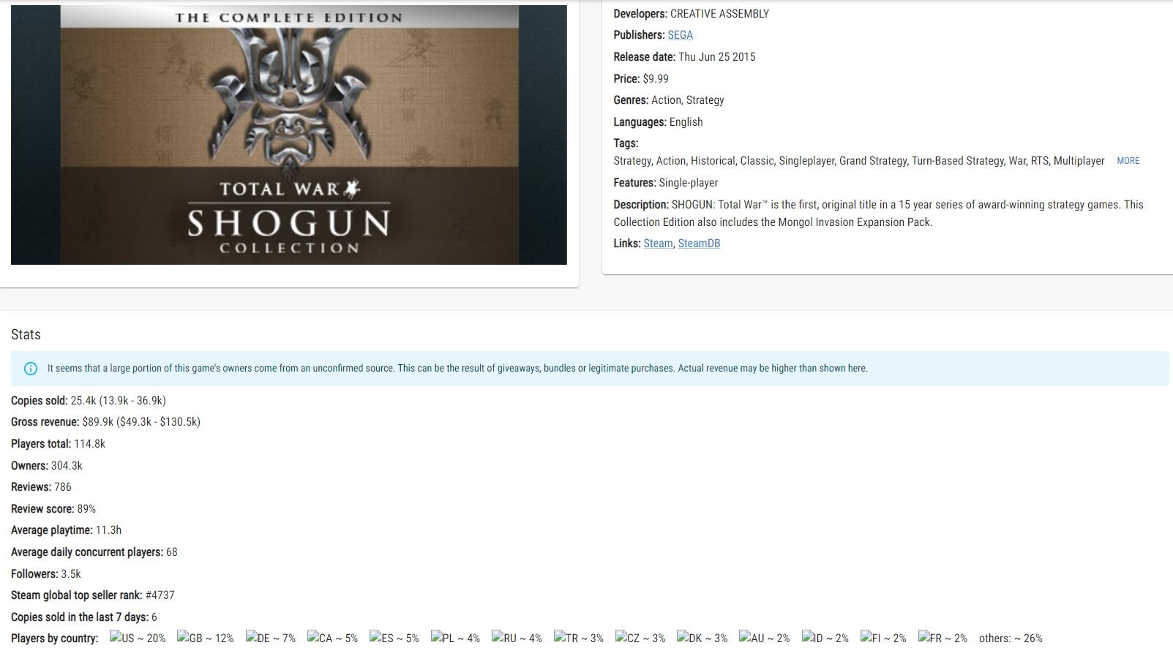This screenshot has height=648, width=1173.
Task: Click the 'Languages: English' line
Action: click(658, 122)
